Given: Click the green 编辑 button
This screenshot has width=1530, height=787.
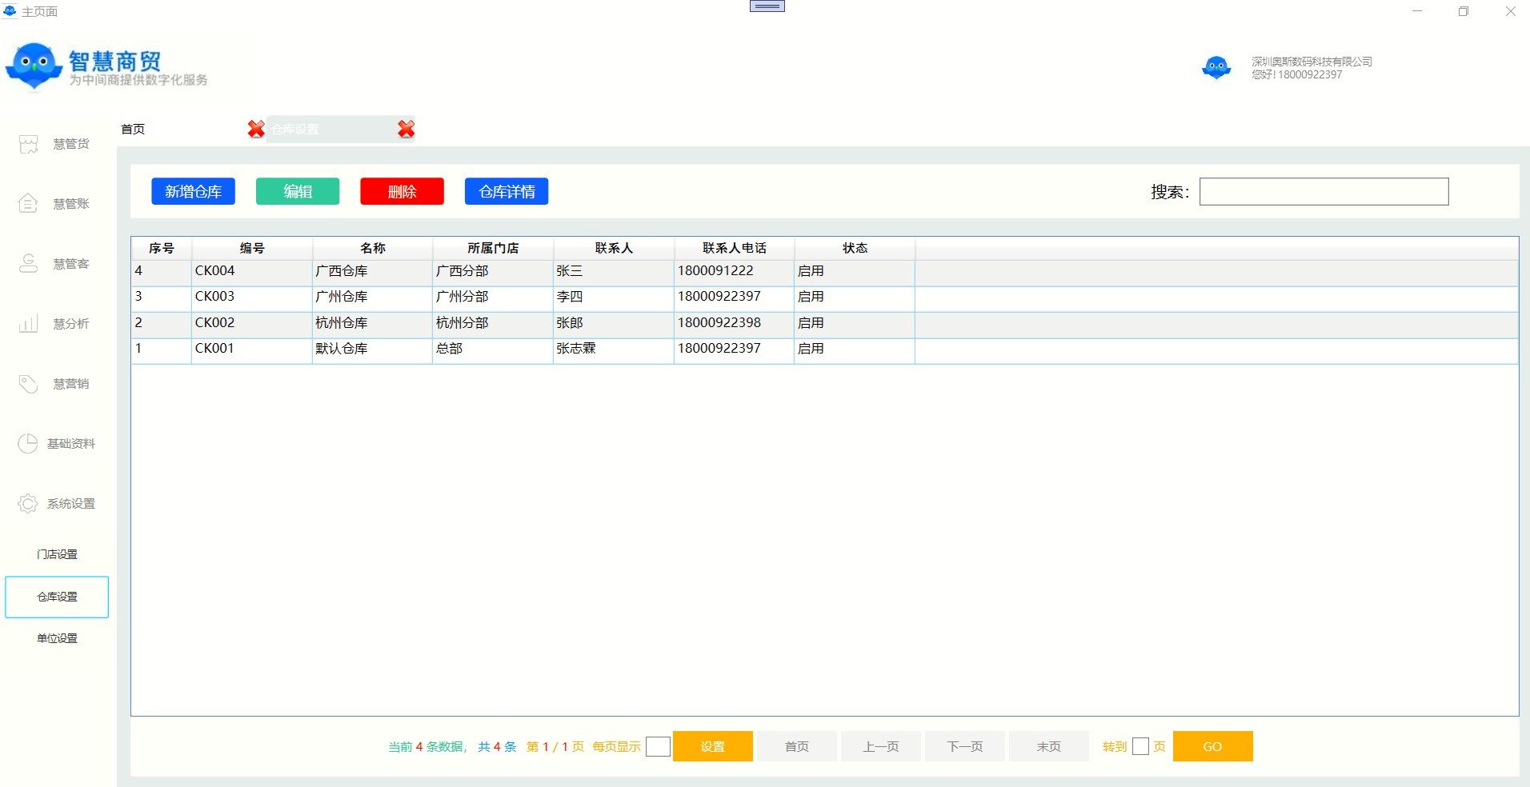Looking at the screenshot, I should (298, 191).
